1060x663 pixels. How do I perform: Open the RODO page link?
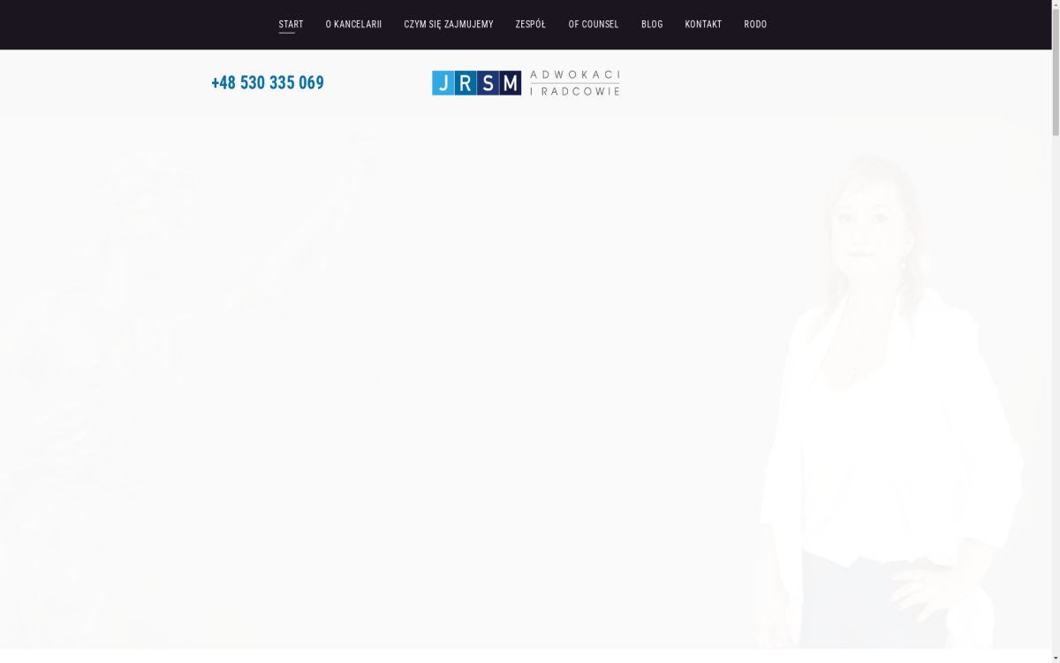coord(755,24)
